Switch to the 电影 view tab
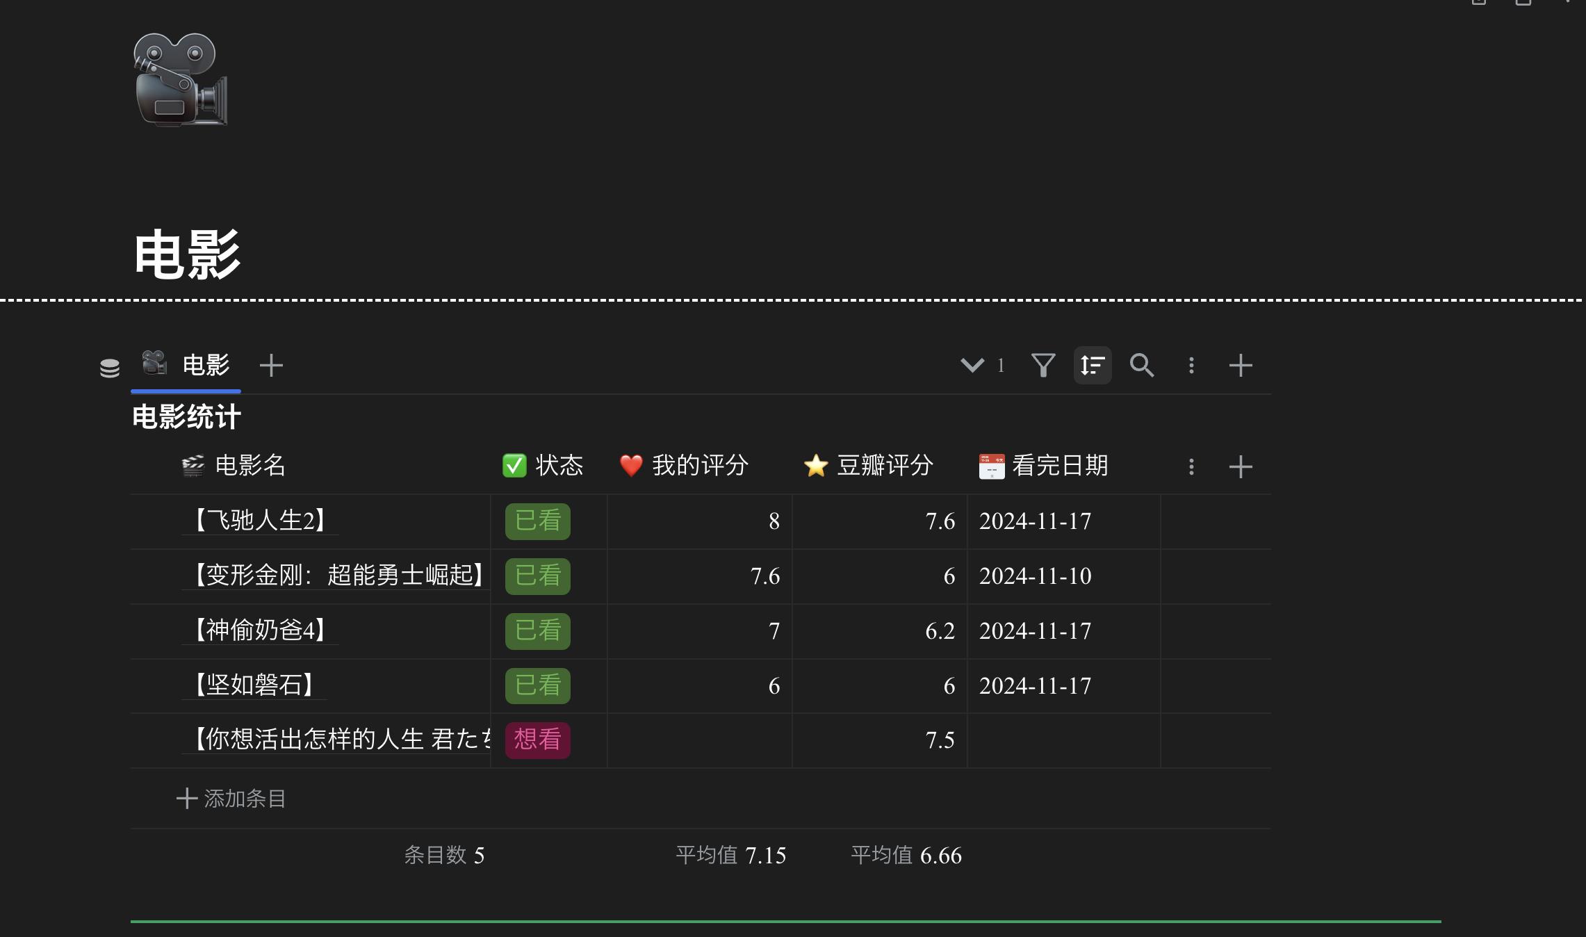The width and height of the screenshot is (1586, 937). pyautogui.click(x=205, y=365)
